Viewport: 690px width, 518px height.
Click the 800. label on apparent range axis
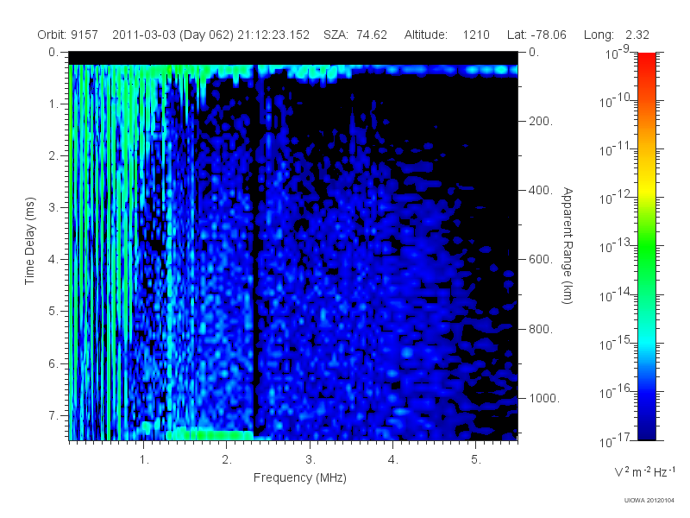pyautogui.click(x=541, y=329)
